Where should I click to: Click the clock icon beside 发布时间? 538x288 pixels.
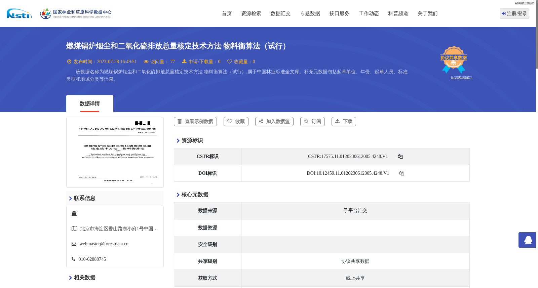(x=69, y=61)
